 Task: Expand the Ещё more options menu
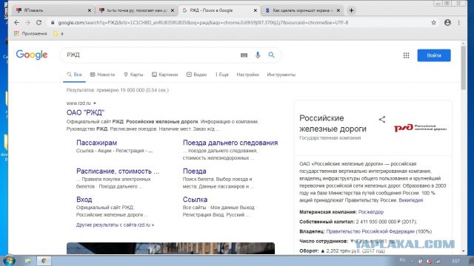[222, 75]
